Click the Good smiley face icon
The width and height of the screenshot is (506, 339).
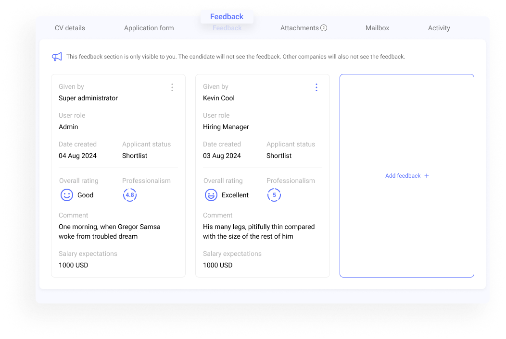66,195
